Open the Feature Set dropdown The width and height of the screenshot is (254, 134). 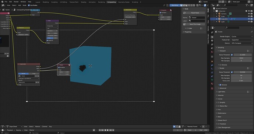242,40
